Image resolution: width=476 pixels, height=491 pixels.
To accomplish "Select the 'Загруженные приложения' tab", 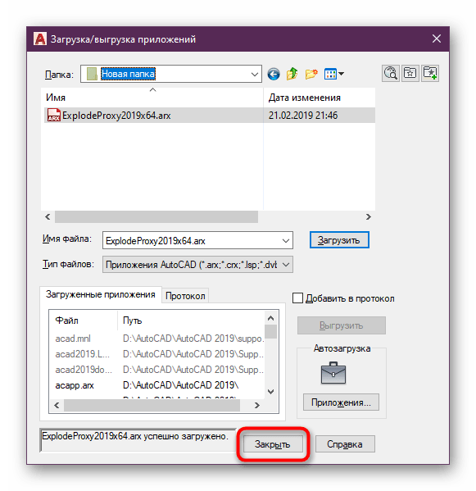I will click(x=101, y=294).
